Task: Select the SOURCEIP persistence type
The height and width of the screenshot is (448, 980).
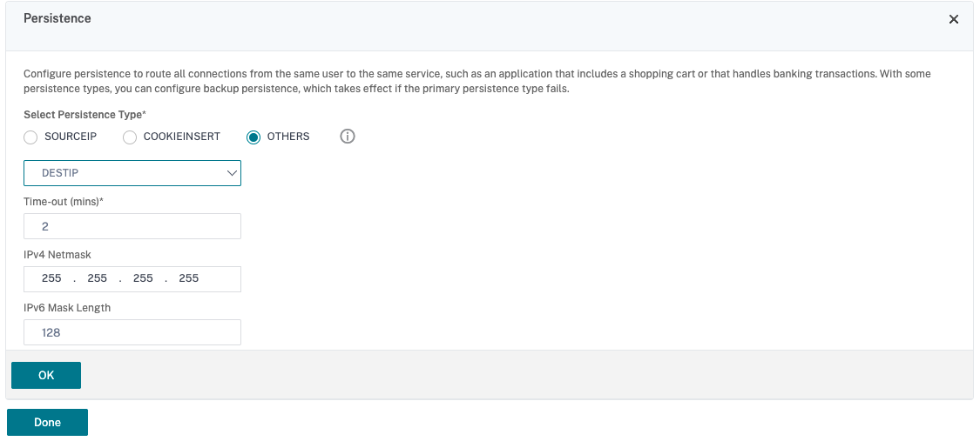Action: tap(31, 137)
